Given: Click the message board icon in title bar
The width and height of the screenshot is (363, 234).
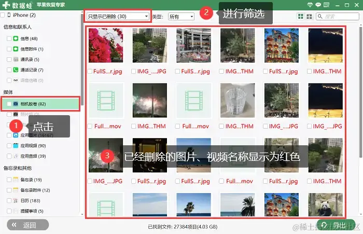Looking at the screenshot, I should click(326, 5).
